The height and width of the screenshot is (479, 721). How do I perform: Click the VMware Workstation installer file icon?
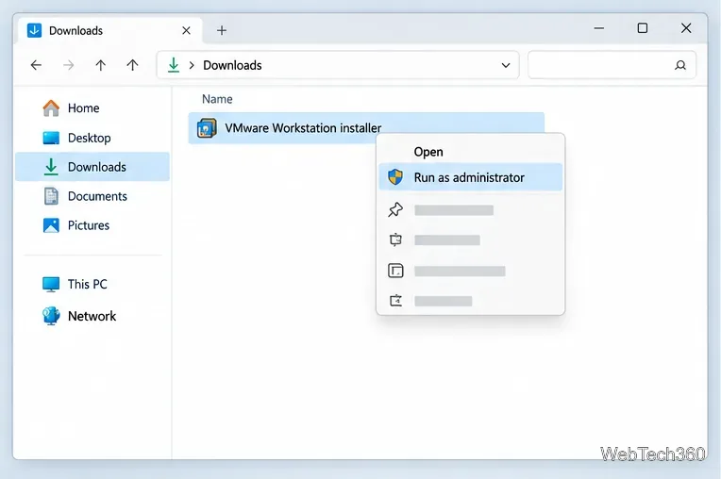pos(207,128)
